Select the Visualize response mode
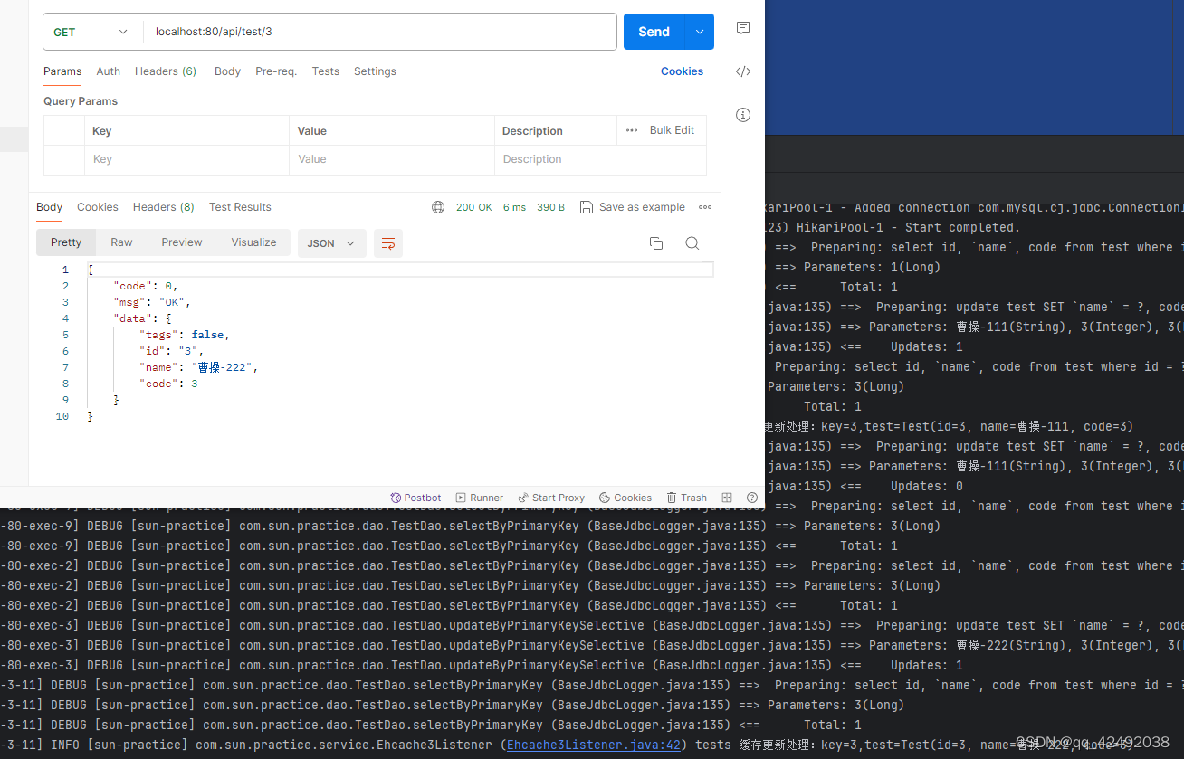 click(253, 242)
